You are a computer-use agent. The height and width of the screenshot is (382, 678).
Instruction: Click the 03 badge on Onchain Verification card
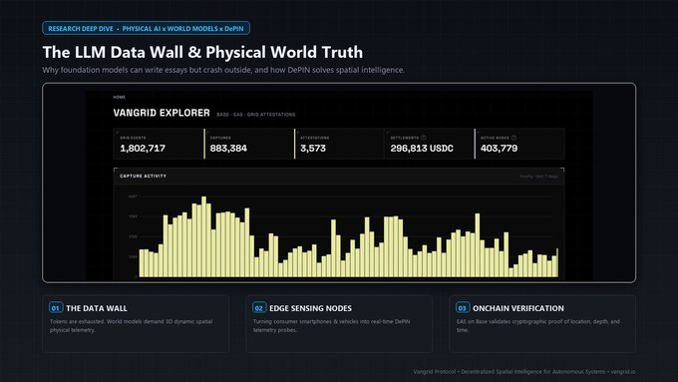(x=463, y=307)
